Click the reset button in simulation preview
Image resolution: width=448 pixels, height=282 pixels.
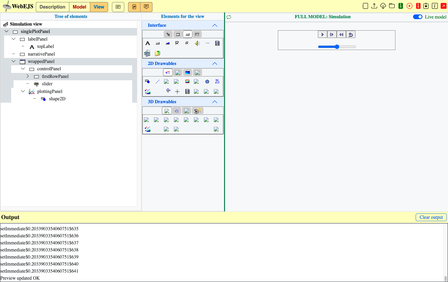[x=351, y=34]
